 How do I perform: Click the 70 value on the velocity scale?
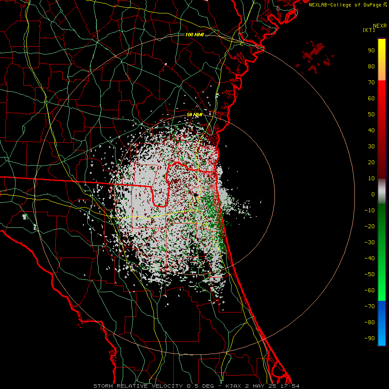tap(371, 83)
